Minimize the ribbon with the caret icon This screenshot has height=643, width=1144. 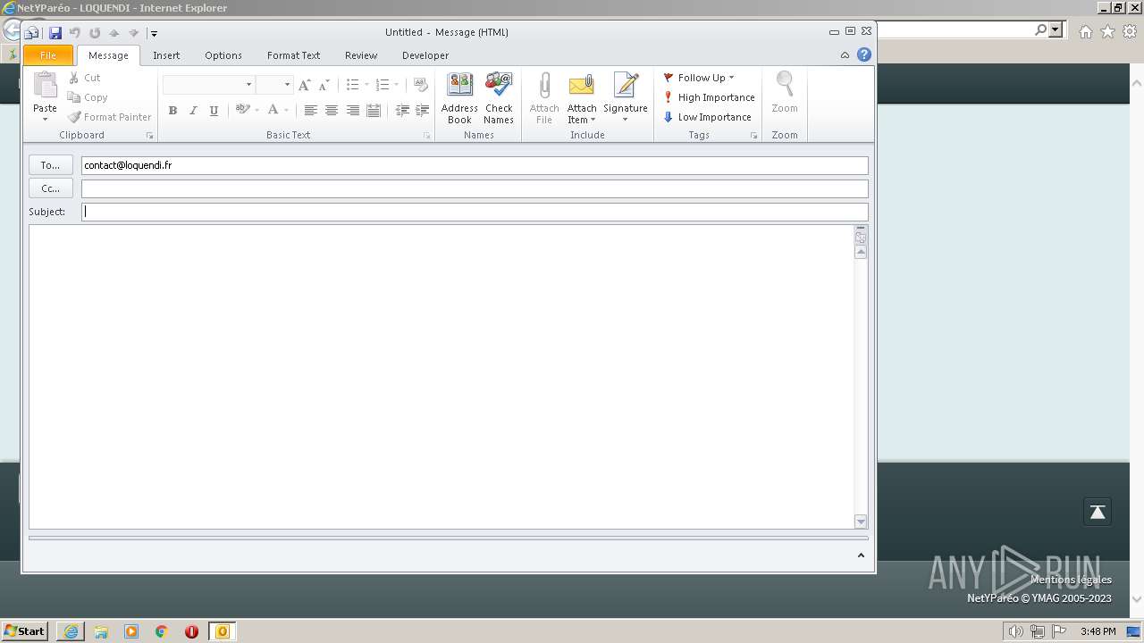[845, 55]
